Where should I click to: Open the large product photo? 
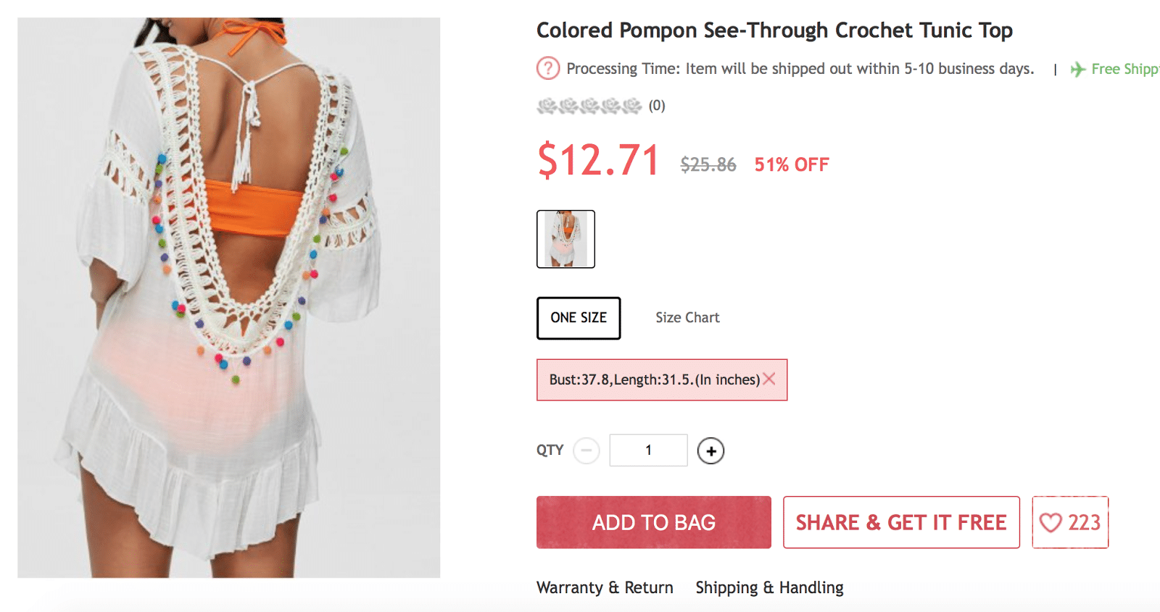[228, 297]
